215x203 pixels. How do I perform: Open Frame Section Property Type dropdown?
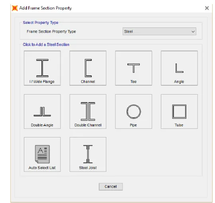(x=159, y=31)
